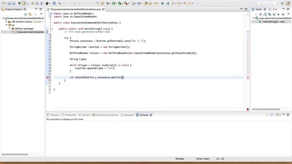Click the task marker on line 7

47,32
